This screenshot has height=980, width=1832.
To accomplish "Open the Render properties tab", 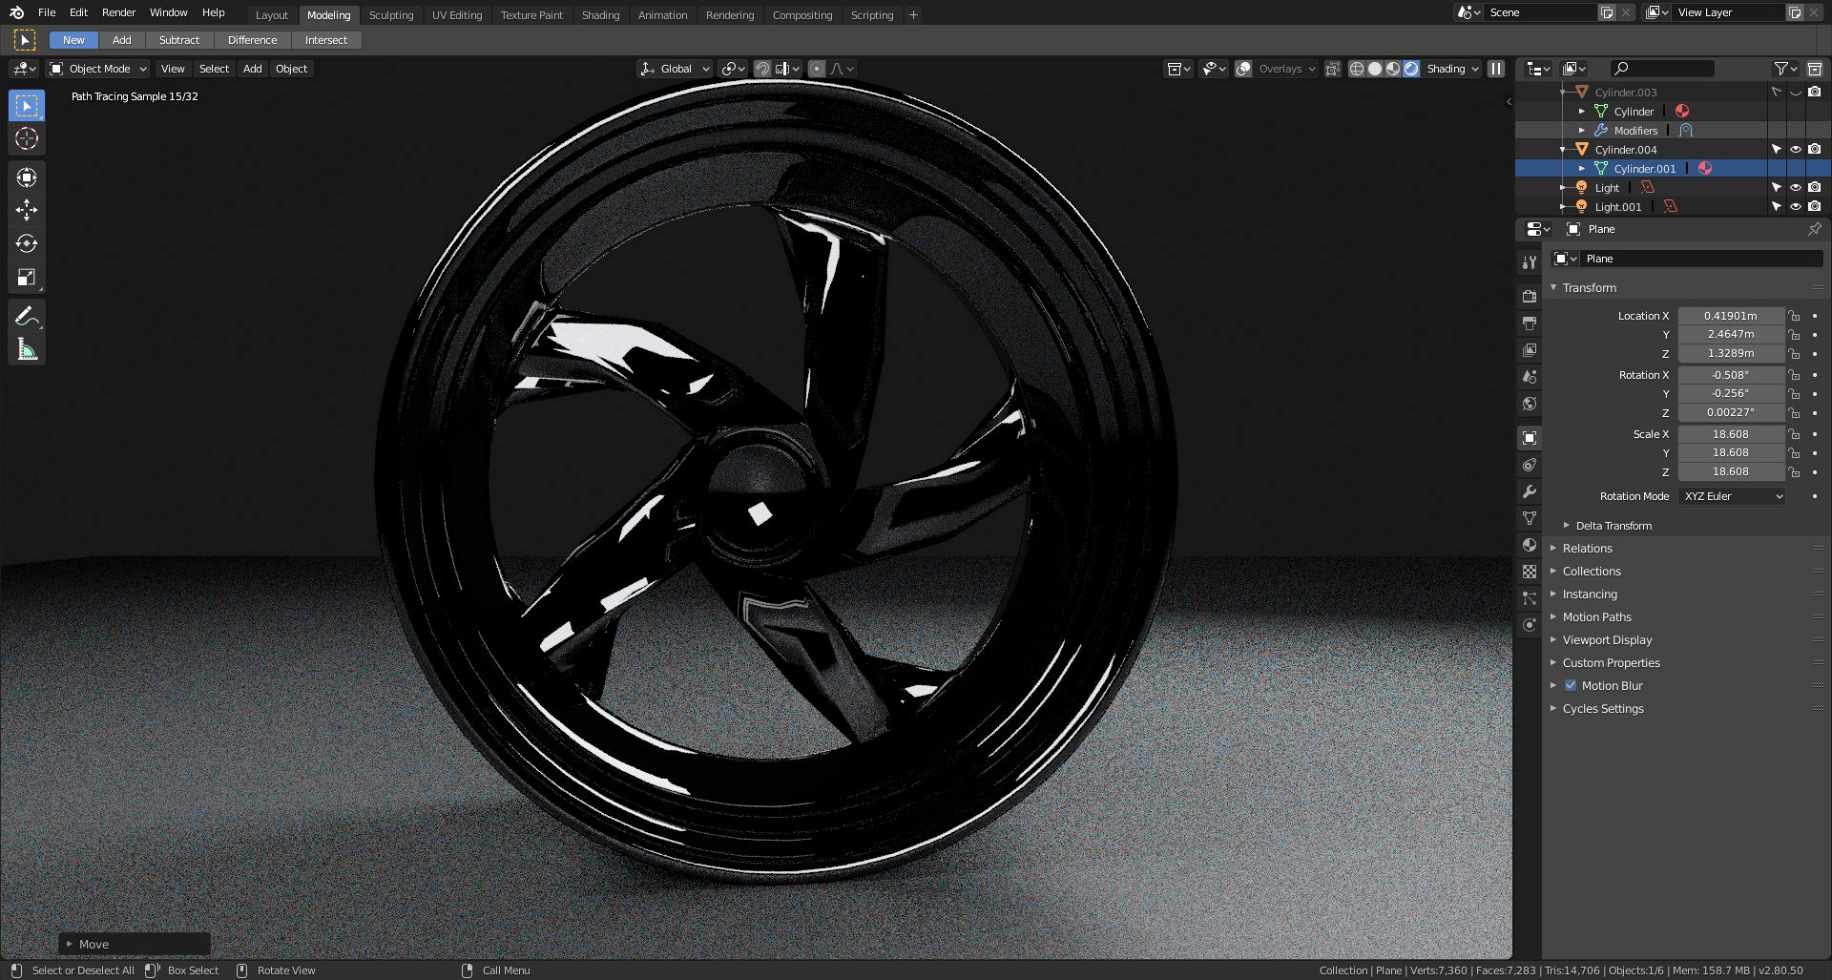I will tap(1530, 296).
